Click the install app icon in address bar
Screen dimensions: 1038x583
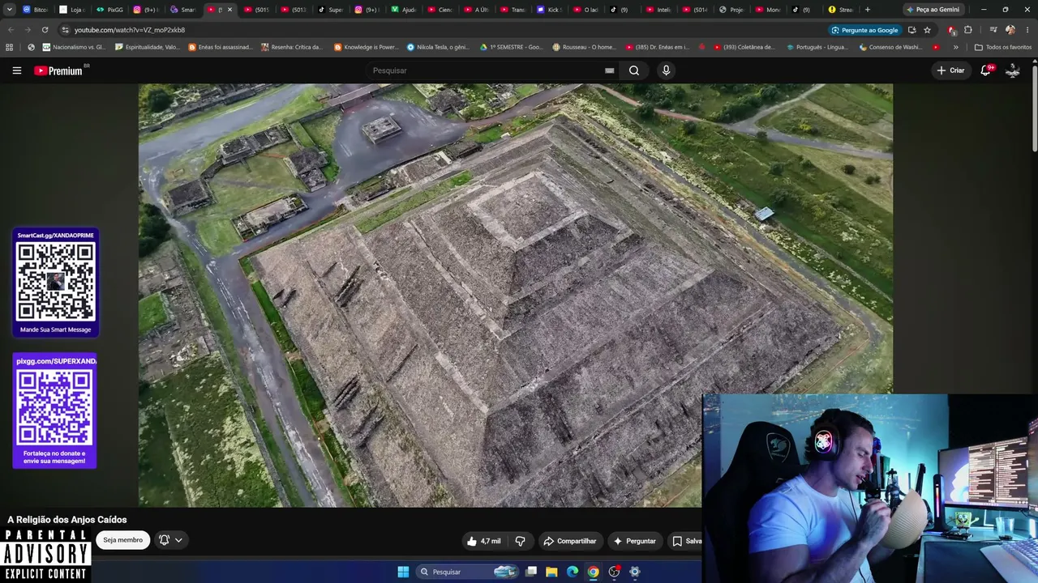[x=912, y=30]
